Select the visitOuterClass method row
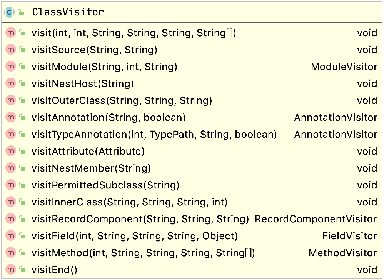 tap(122, 100)
